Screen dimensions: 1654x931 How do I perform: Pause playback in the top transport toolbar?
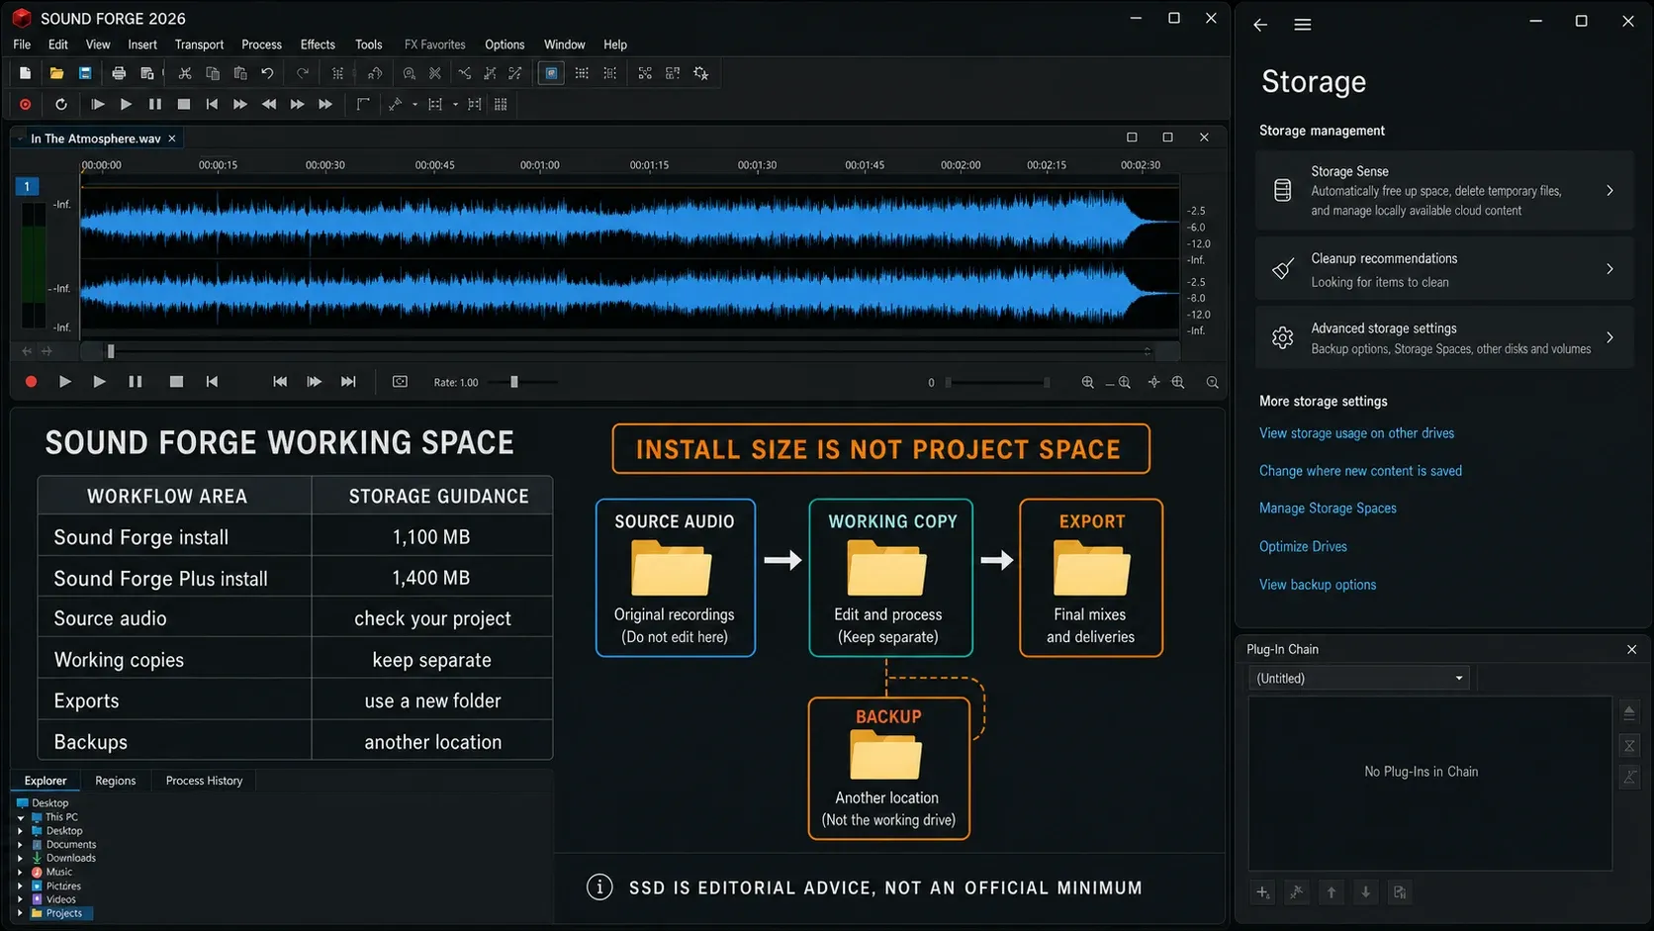[x=154, y=104]
